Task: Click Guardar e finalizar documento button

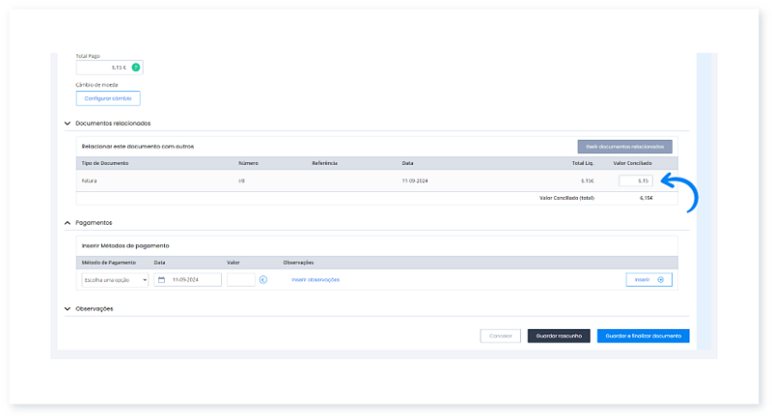Action: (x=643, y=336)
